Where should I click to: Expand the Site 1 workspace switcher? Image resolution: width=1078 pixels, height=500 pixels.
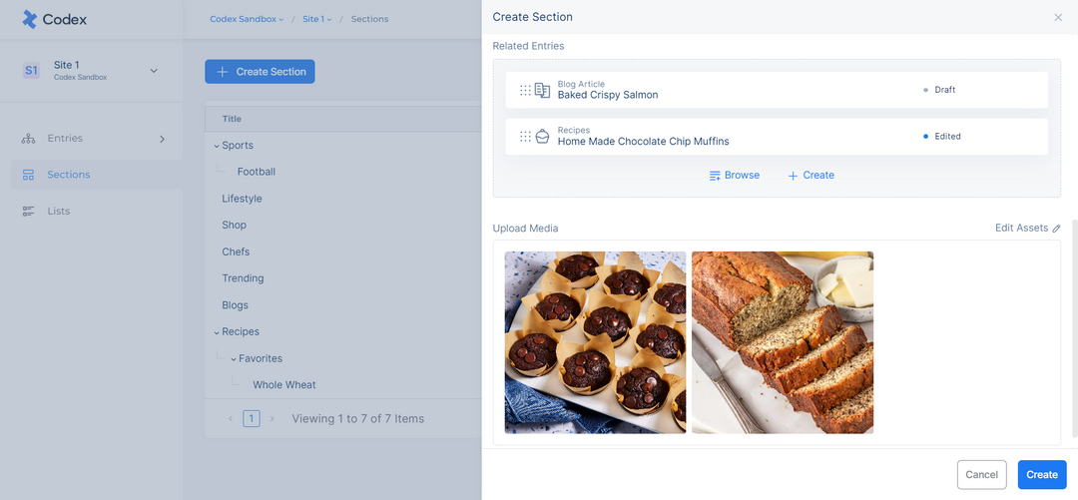coord(154,71)
